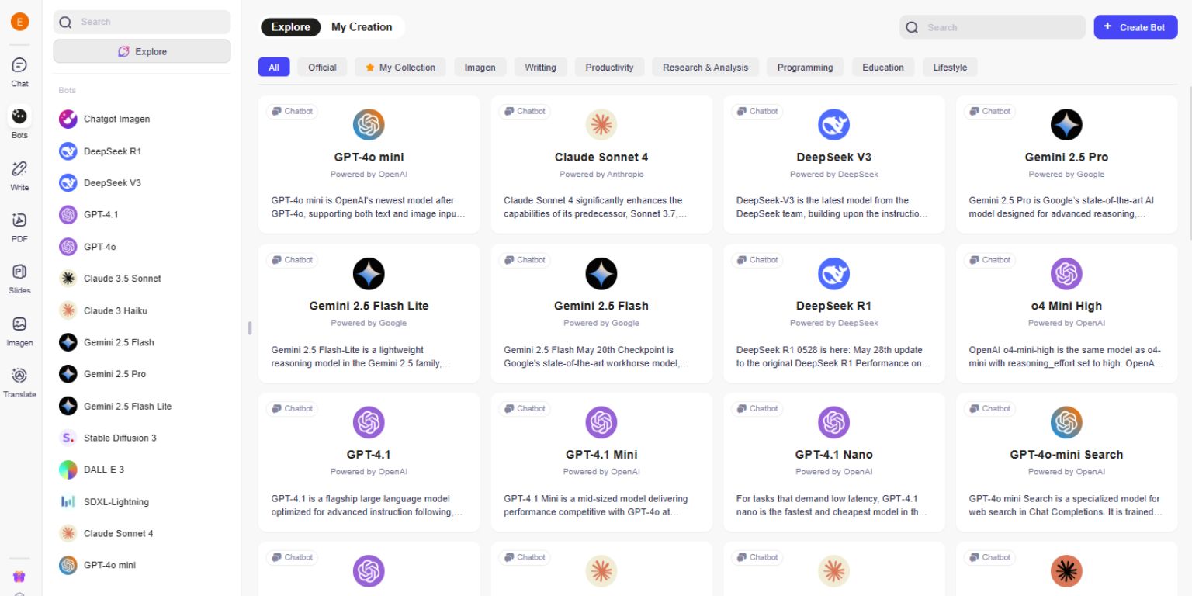
Task: Filter bots by Education category
Action: (883, 68)
